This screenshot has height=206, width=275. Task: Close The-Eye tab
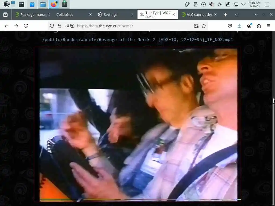[x=174, y=14]
